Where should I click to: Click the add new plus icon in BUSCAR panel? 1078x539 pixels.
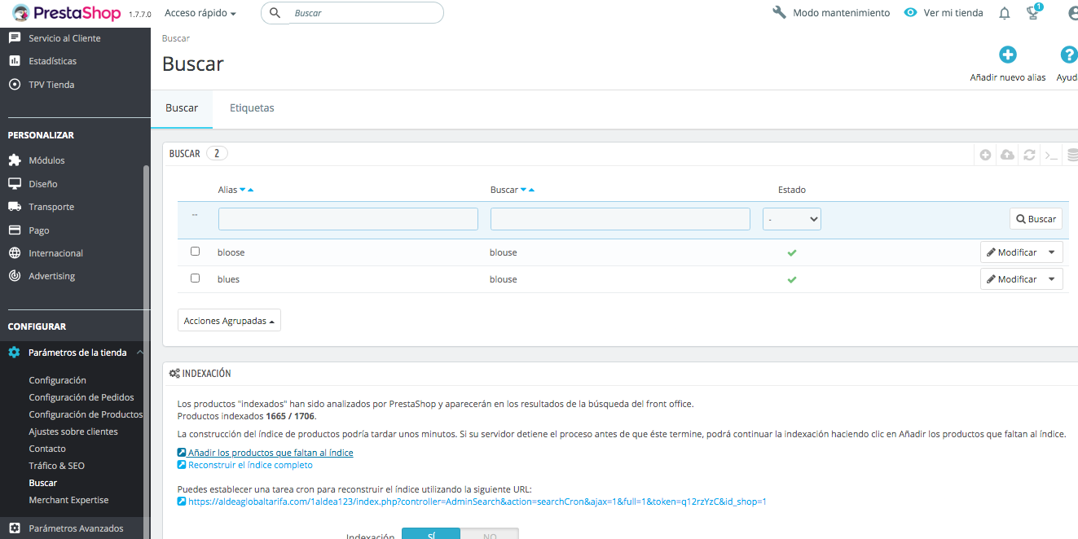tap(986, 154)
